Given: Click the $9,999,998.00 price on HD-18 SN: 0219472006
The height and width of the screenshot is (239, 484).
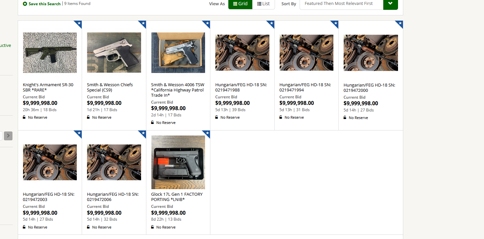Looking at the screenshot, I should [104, 213].
